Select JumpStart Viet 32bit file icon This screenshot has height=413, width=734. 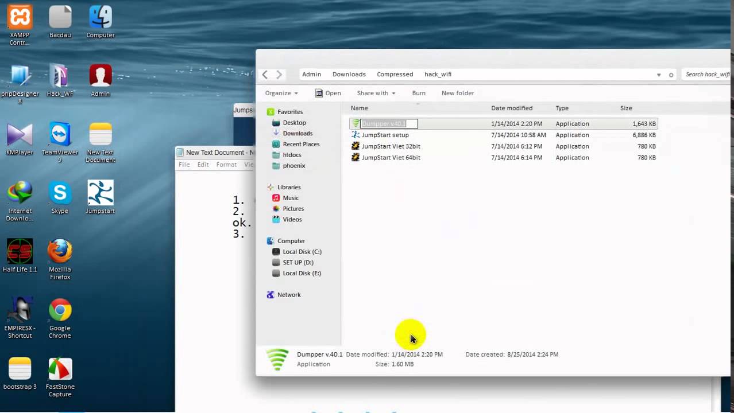click(x=356, y=146)
